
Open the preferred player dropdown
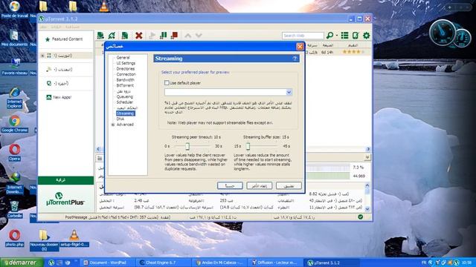[289, 92]
